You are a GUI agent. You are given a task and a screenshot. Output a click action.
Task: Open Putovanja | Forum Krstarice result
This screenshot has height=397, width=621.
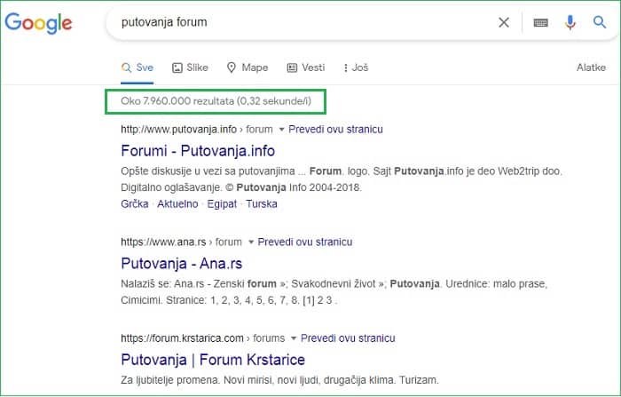[213, 360]
